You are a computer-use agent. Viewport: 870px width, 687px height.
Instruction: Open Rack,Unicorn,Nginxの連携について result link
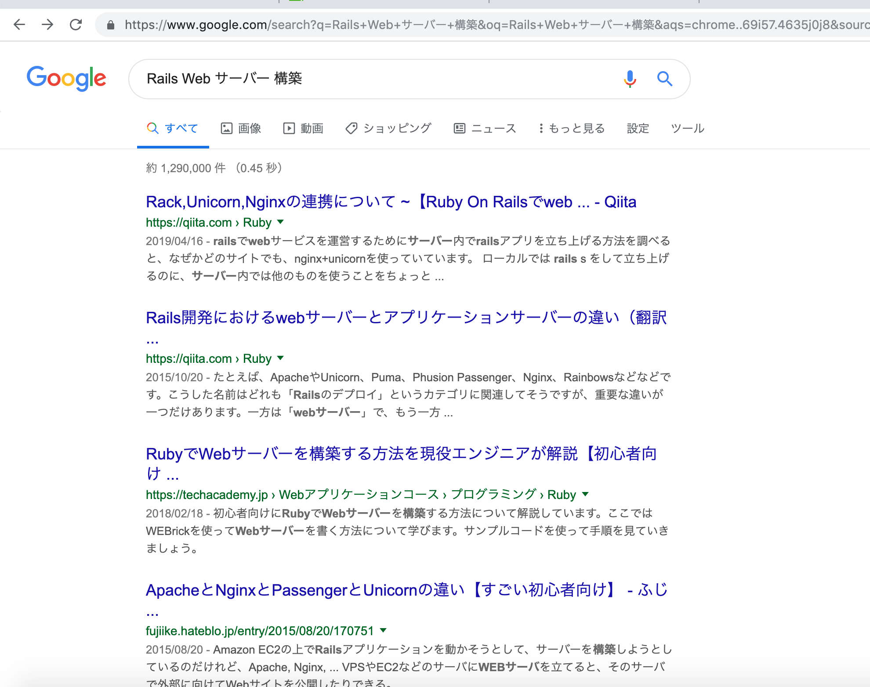click(x=391, y=202)
